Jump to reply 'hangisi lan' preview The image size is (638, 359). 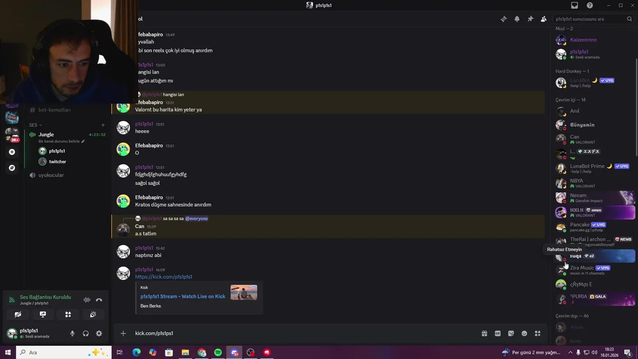(x=173, y=95)
